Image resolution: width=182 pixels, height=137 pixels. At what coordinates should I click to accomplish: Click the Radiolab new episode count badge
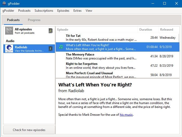tap(51, 49)
